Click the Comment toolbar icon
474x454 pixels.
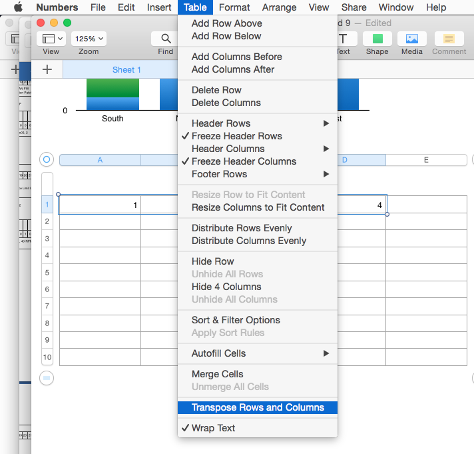tap(449, 39)
